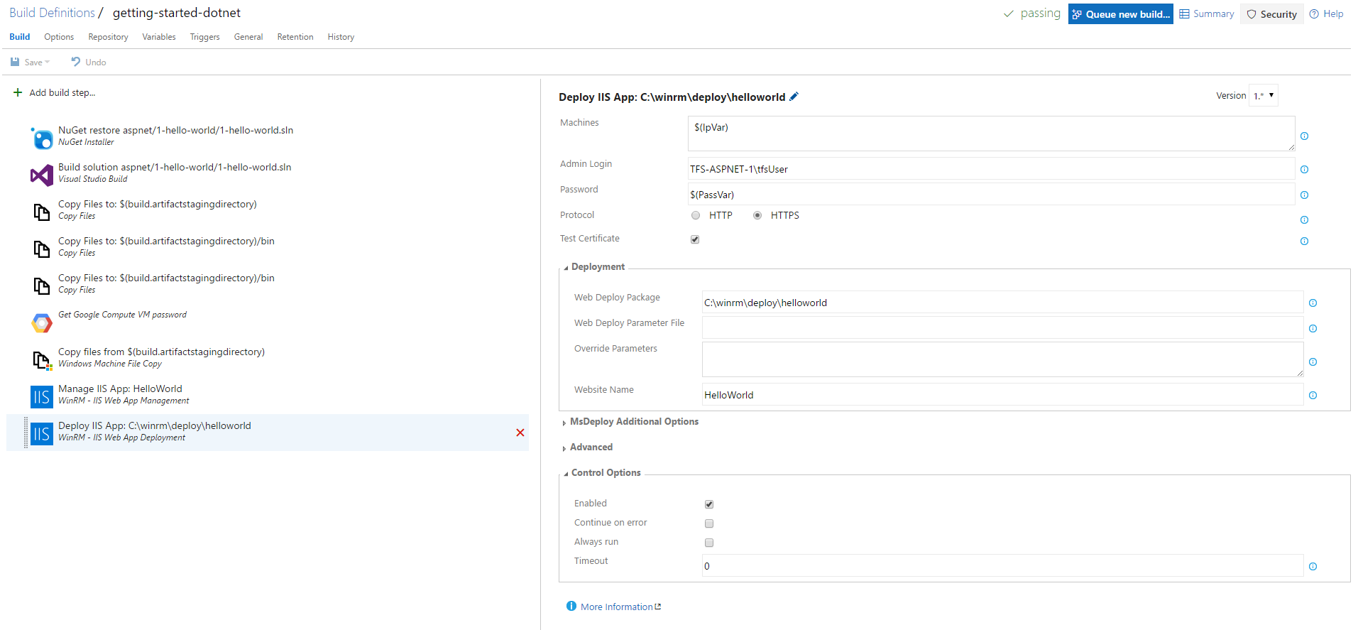Switch to the Variables tab
Image resolution: width=1358 pixels, height=630 pixels.
point(159,37)
